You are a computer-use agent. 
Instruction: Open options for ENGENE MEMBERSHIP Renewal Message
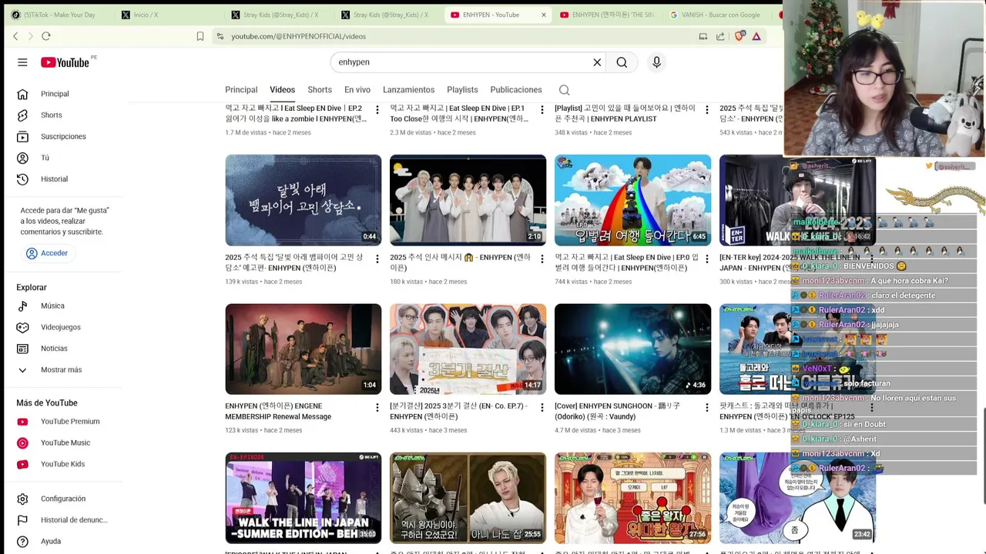(377, 408)
